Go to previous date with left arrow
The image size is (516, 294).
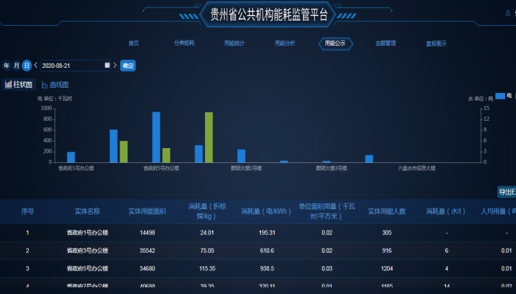pyautogui.click(x=35, y=65)
